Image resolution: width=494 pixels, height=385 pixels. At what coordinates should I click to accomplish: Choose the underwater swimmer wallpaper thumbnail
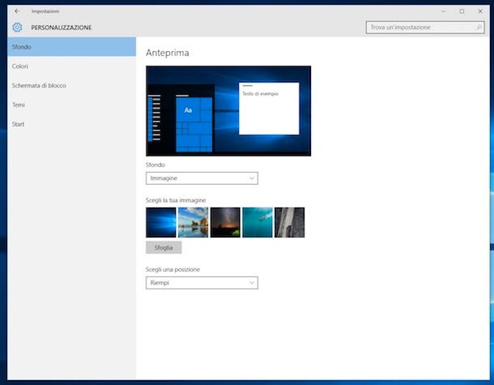tap(258, 222)
